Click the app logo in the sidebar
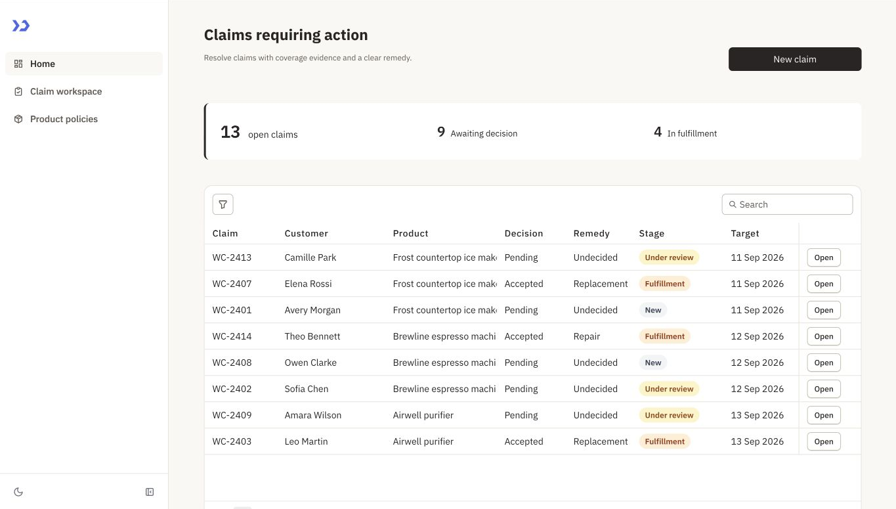Image resolution: width=896 pixels, height=509 pixels. [21, 26]
